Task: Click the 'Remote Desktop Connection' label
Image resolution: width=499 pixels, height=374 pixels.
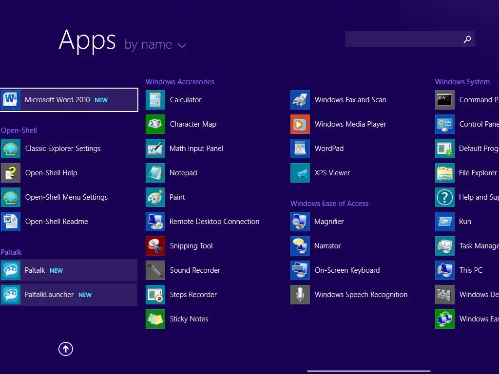Action: 214,222
